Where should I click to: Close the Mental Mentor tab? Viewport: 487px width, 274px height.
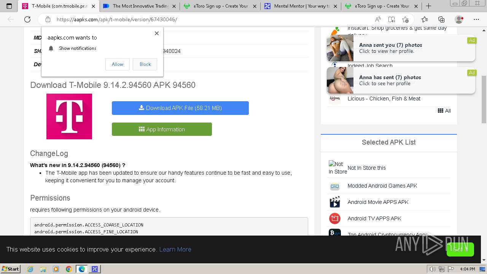(336, 6)
